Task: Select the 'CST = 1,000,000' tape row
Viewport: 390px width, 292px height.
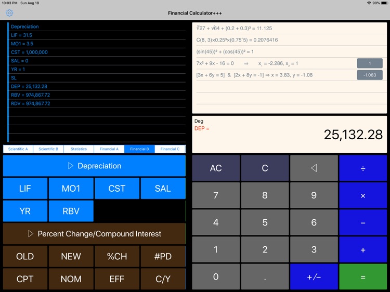Action: [x=97, y=52]
